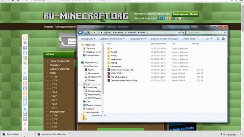Screen dimensions: 244x137
Task: Click the Избранное star icon in the navigation pane
Action: click(x=82, y=45)
